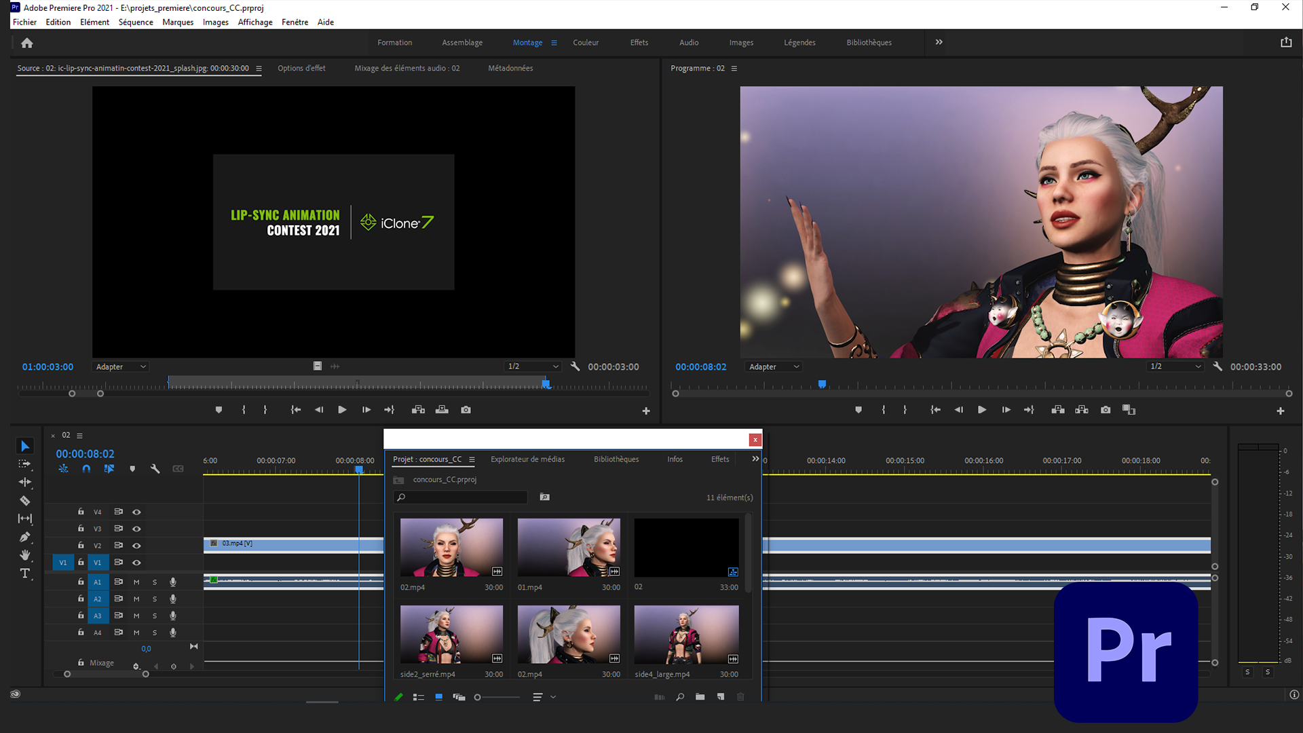Play the Program monitor
This screenshot has width=1303, height=733.
(x=981, y=410)
